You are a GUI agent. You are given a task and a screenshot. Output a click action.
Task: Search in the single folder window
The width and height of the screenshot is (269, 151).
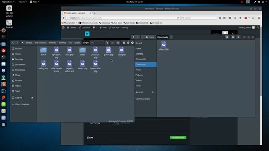[x=107, y=43]
